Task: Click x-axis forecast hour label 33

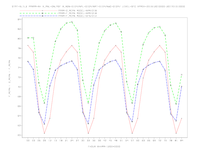Action: [88, 140]
